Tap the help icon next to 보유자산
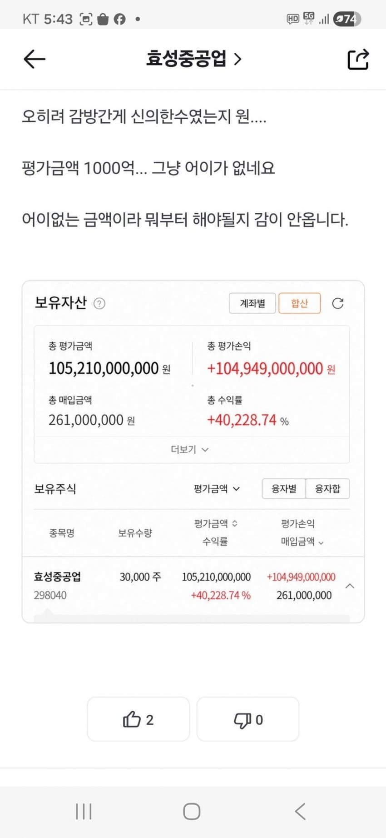The width and height of the screenshot is (386, 838). [x=99, y=303]
